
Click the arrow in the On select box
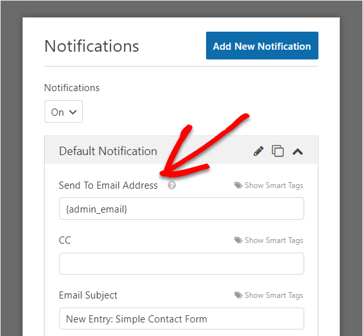73,112
